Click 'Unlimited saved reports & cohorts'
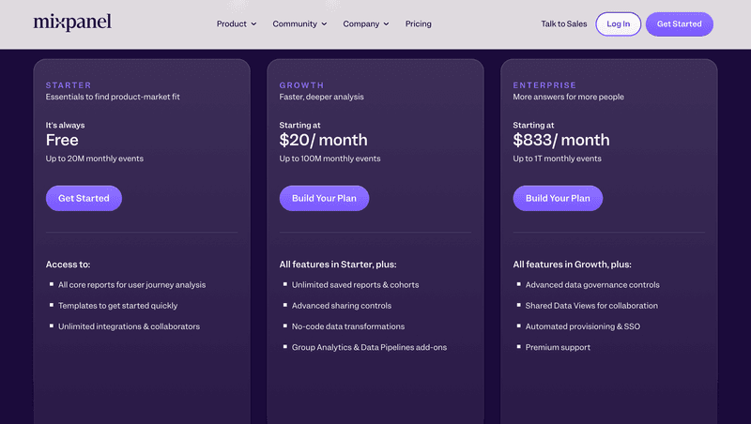Screen dimensions: 751x424 coord(356,285)
